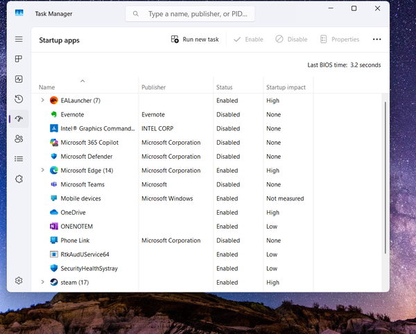Click INTEL CORP publisher cell

pyautogui.click(x=157, y=129)
